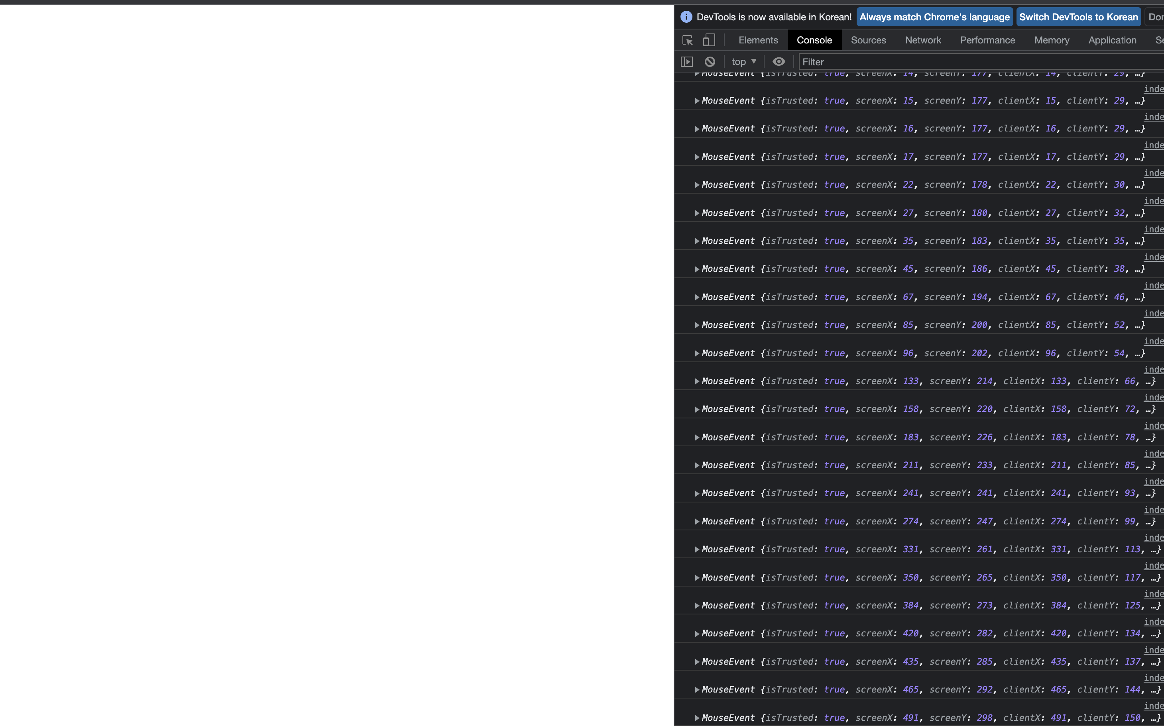Open the Application tab
The image size is (1164, 726).
click(x=1112, y=40)
